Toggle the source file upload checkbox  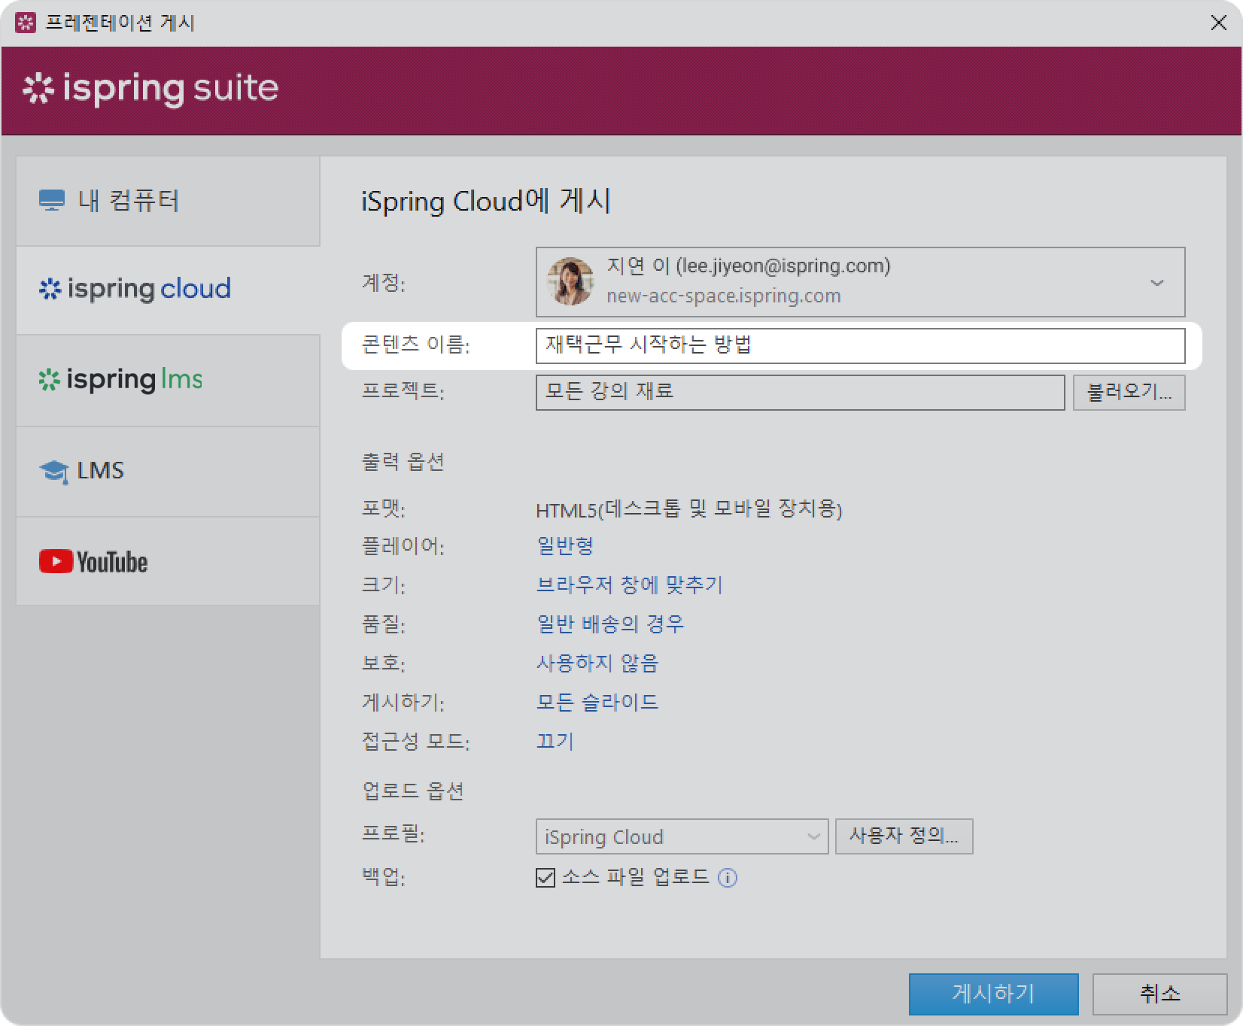[x=546, y=878]
